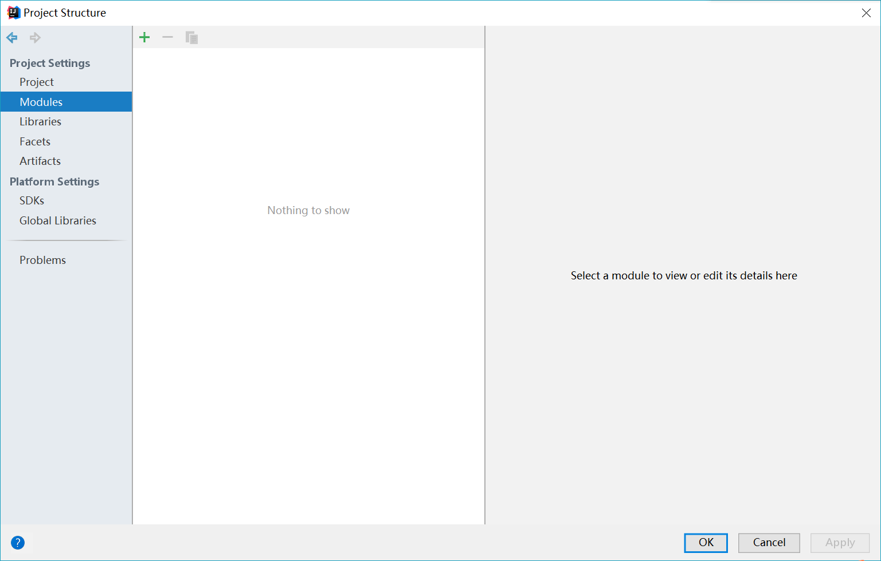
Task: Open the Global Libraries page
Action: coord(66,220)
